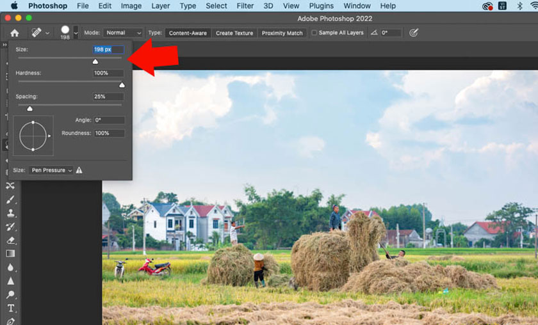Select the Eraser tool
The image size is (538, 325).
[10, 241]
